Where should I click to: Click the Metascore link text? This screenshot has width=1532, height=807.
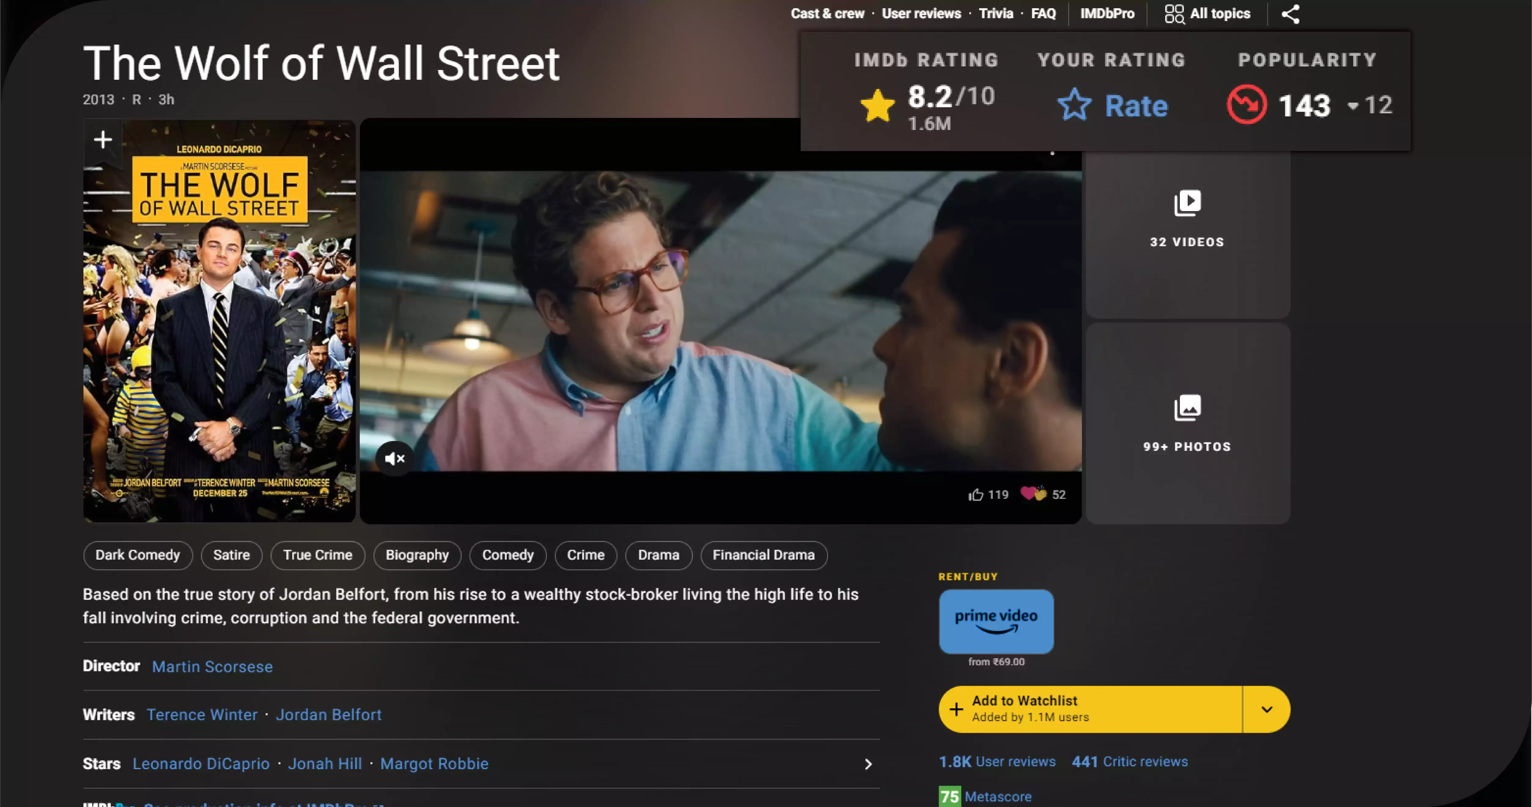pos(998,796)
